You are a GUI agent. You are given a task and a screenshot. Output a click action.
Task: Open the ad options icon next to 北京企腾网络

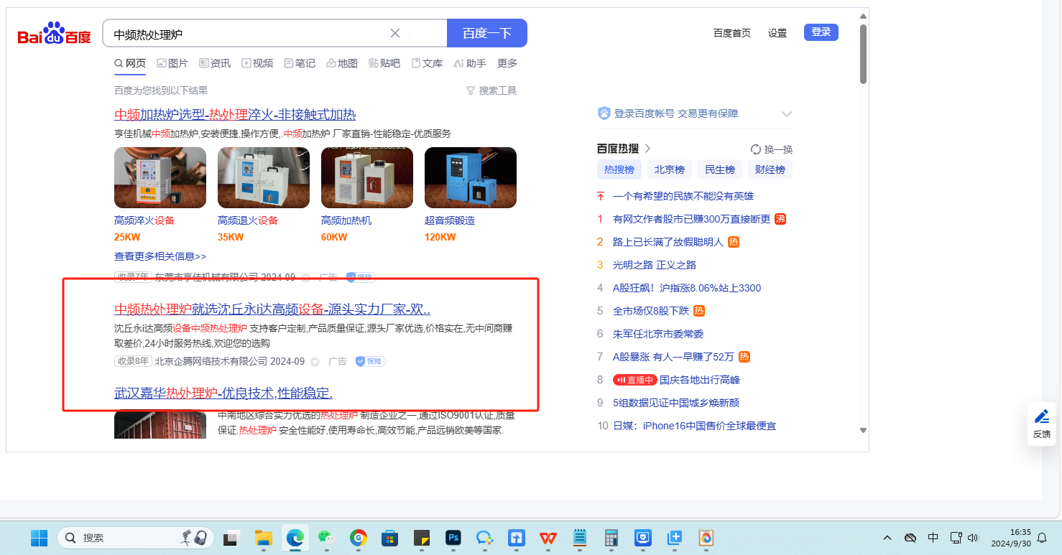pyautogui.click(x=315, y=361)
